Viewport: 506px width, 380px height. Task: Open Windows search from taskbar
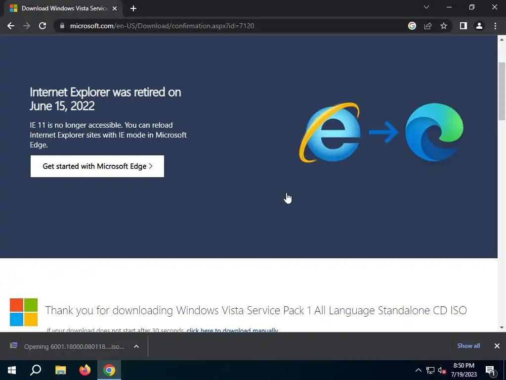tap(36, 370)
